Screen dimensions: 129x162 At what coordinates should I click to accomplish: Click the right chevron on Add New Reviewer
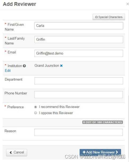coord(117,152)
